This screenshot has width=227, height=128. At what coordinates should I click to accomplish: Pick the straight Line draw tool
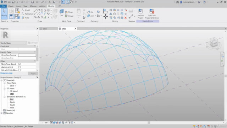(x=35, y=10)
